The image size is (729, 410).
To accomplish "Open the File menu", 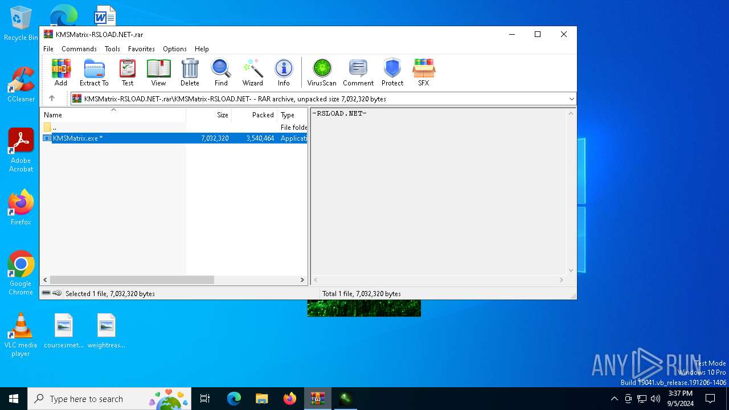I will coord(48,49).
